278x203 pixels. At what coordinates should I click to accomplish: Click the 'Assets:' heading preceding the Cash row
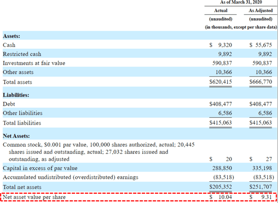coord(12,36)
